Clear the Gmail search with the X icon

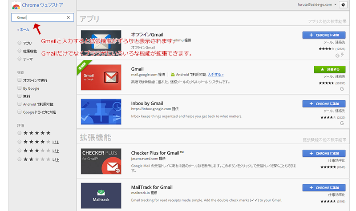point(69,17)
